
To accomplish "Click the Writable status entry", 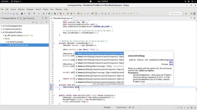I will (x=107, y=107).
